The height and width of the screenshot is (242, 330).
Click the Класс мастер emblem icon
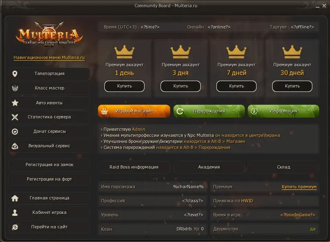point(15,88)
